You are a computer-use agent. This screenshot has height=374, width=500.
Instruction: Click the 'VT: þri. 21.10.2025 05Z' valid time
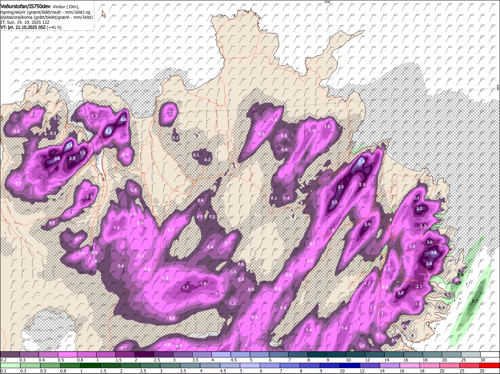23,27
